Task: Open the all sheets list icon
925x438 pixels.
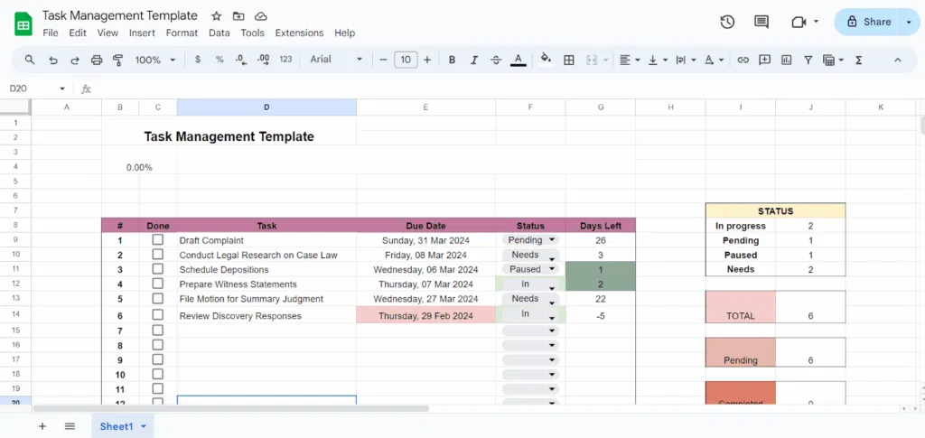Action: [x=70, y=426]
